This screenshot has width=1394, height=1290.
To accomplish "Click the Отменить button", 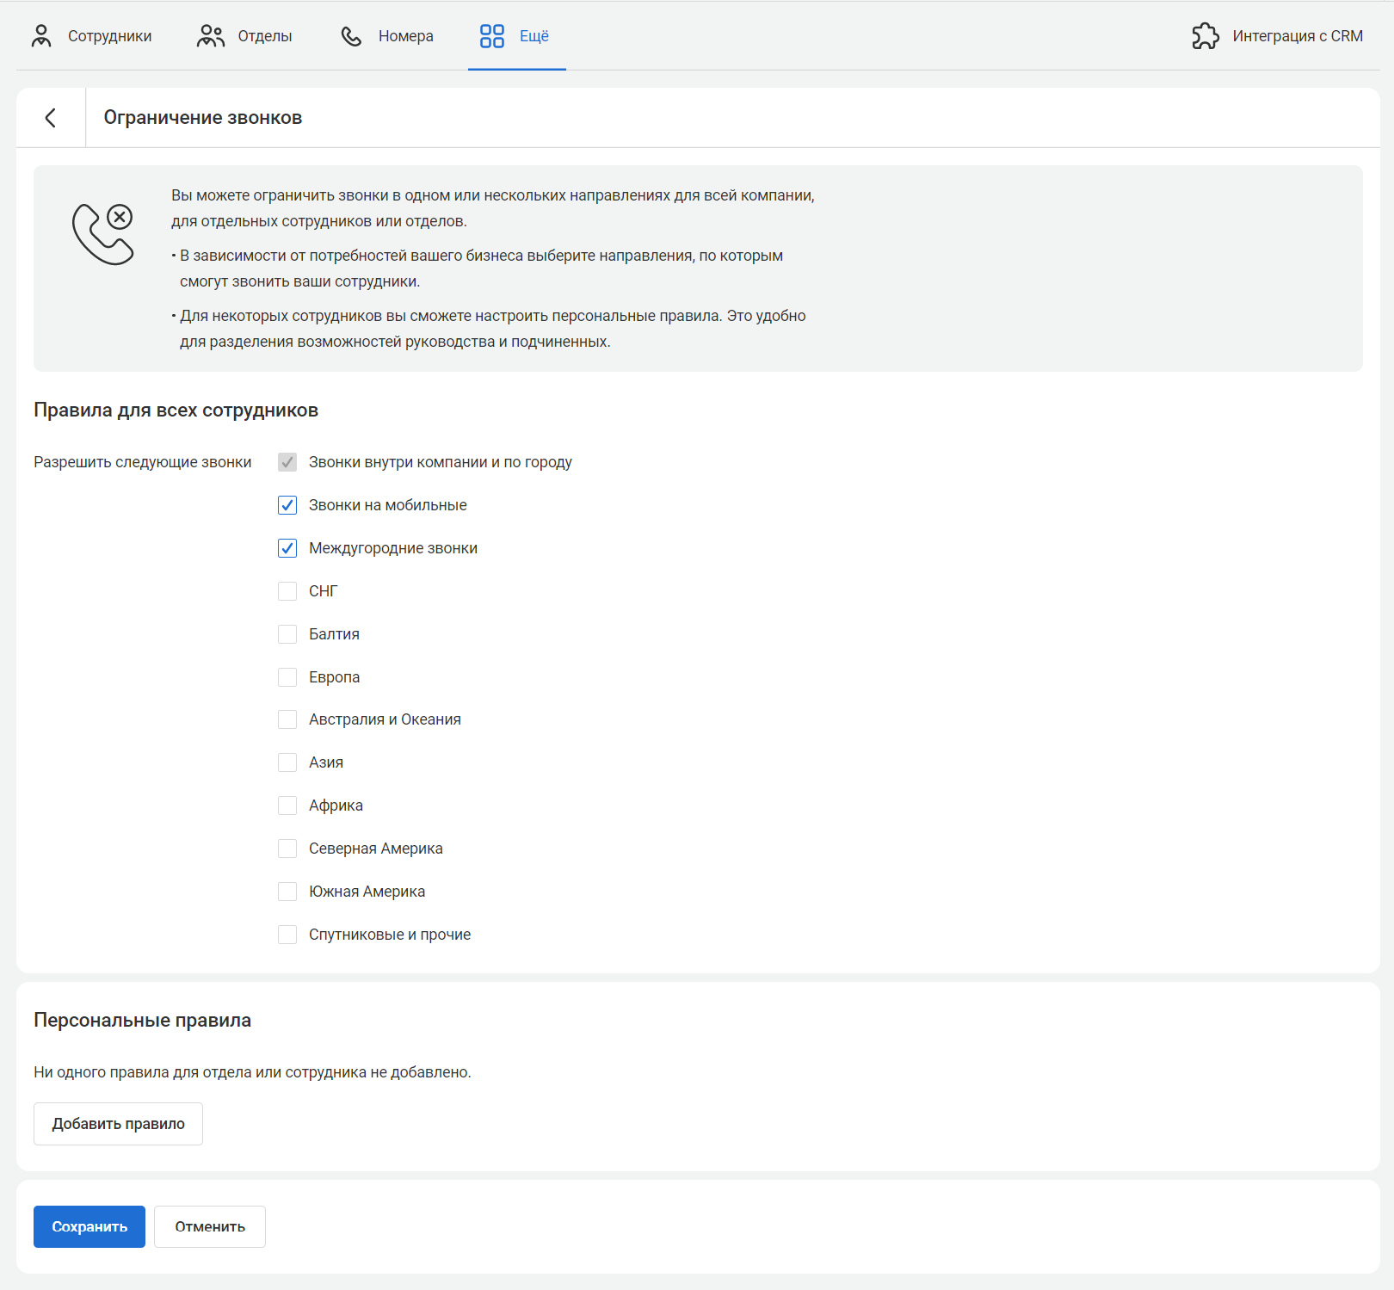I will 210,1226.
